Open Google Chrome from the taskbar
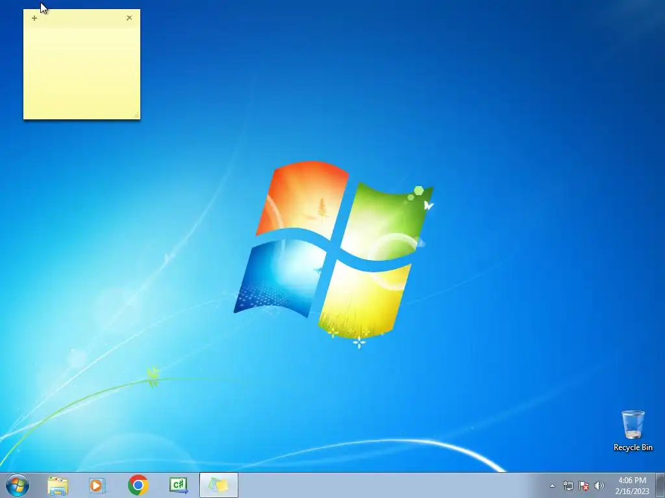Screen dimensions: 665x498 (138, 485)
